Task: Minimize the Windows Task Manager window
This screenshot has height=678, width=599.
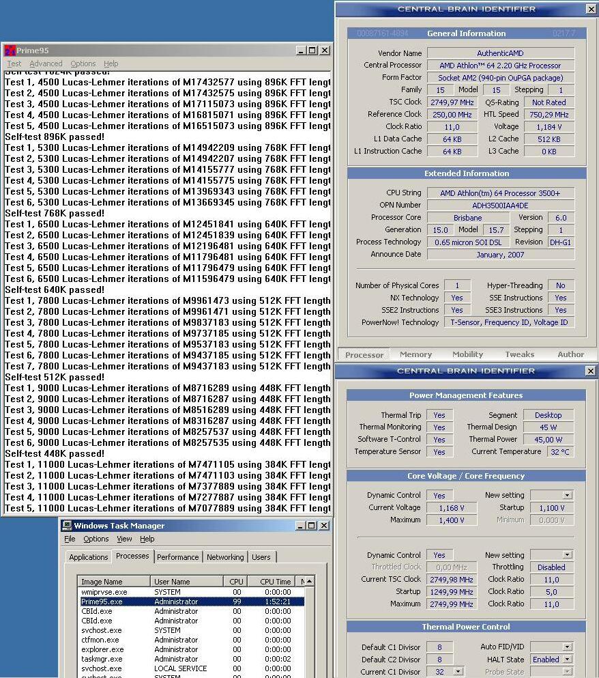Action: [301, 526]
